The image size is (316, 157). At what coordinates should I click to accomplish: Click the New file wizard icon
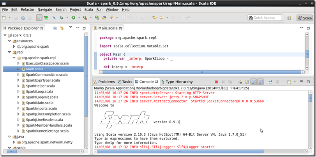[4, 18]
